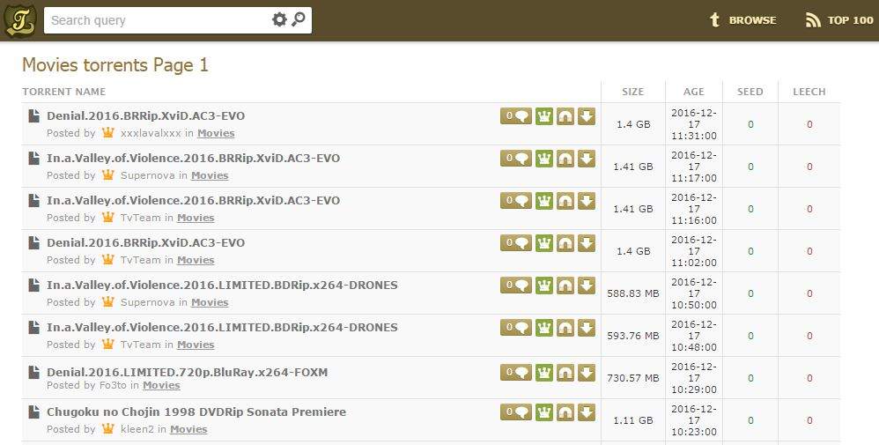Click orange crown next to xxxlavalxxx
Image resolution: width=879 pixels, height=445 pixels.
tap(108, 133)
